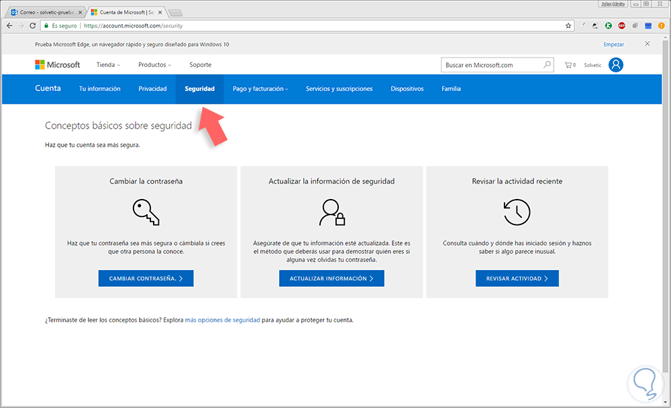The width and height of the screenshot is (671, 408).
Task: Click the Cuenta heading link
Action: click(48, 88)
